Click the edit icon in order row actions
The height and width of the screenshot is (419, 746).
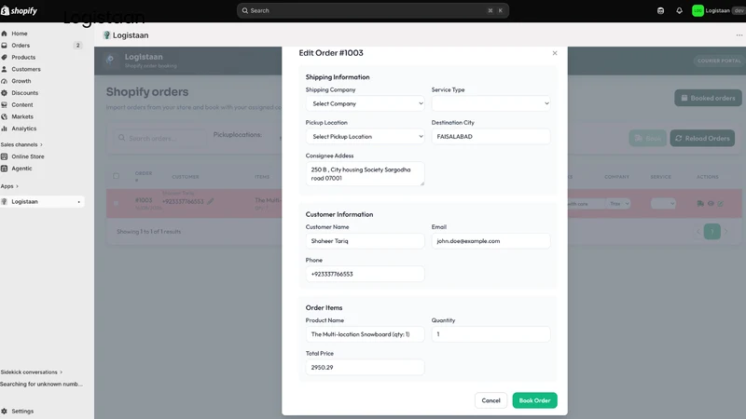point(720,203)
